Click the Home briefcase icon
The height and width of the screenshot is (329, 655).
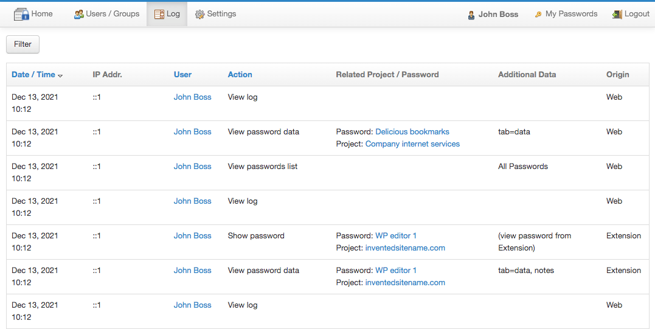(x=21, y=14)
